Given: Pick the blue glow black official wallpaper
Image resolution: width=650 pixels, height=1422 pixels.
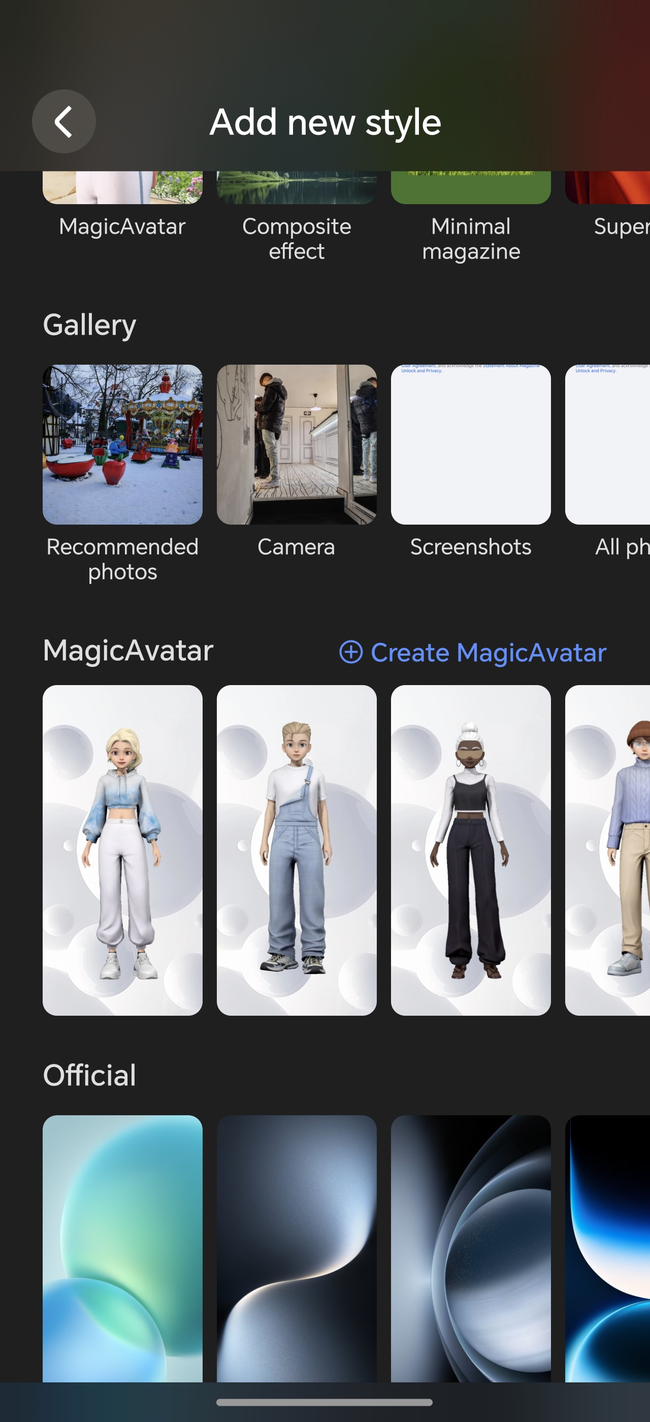Looking at the screenshot, I should click(607, 1249).
